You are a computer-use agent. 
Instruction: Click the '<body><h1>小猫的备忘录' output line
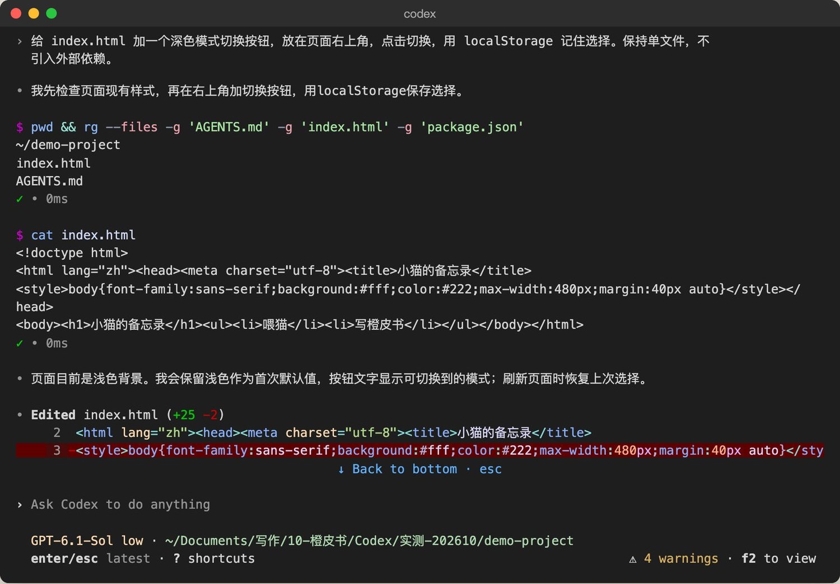click(300, 324)
